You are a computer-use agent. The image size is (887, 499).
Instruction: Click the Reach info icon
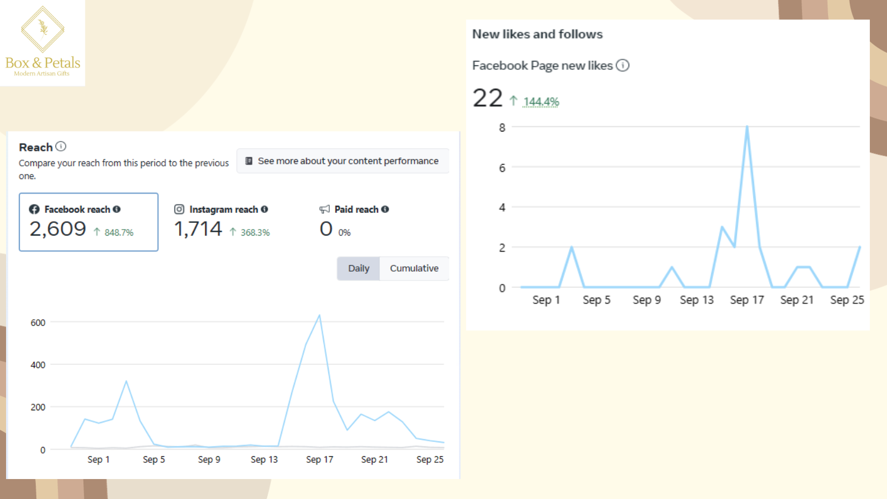[x=61, y=146]
